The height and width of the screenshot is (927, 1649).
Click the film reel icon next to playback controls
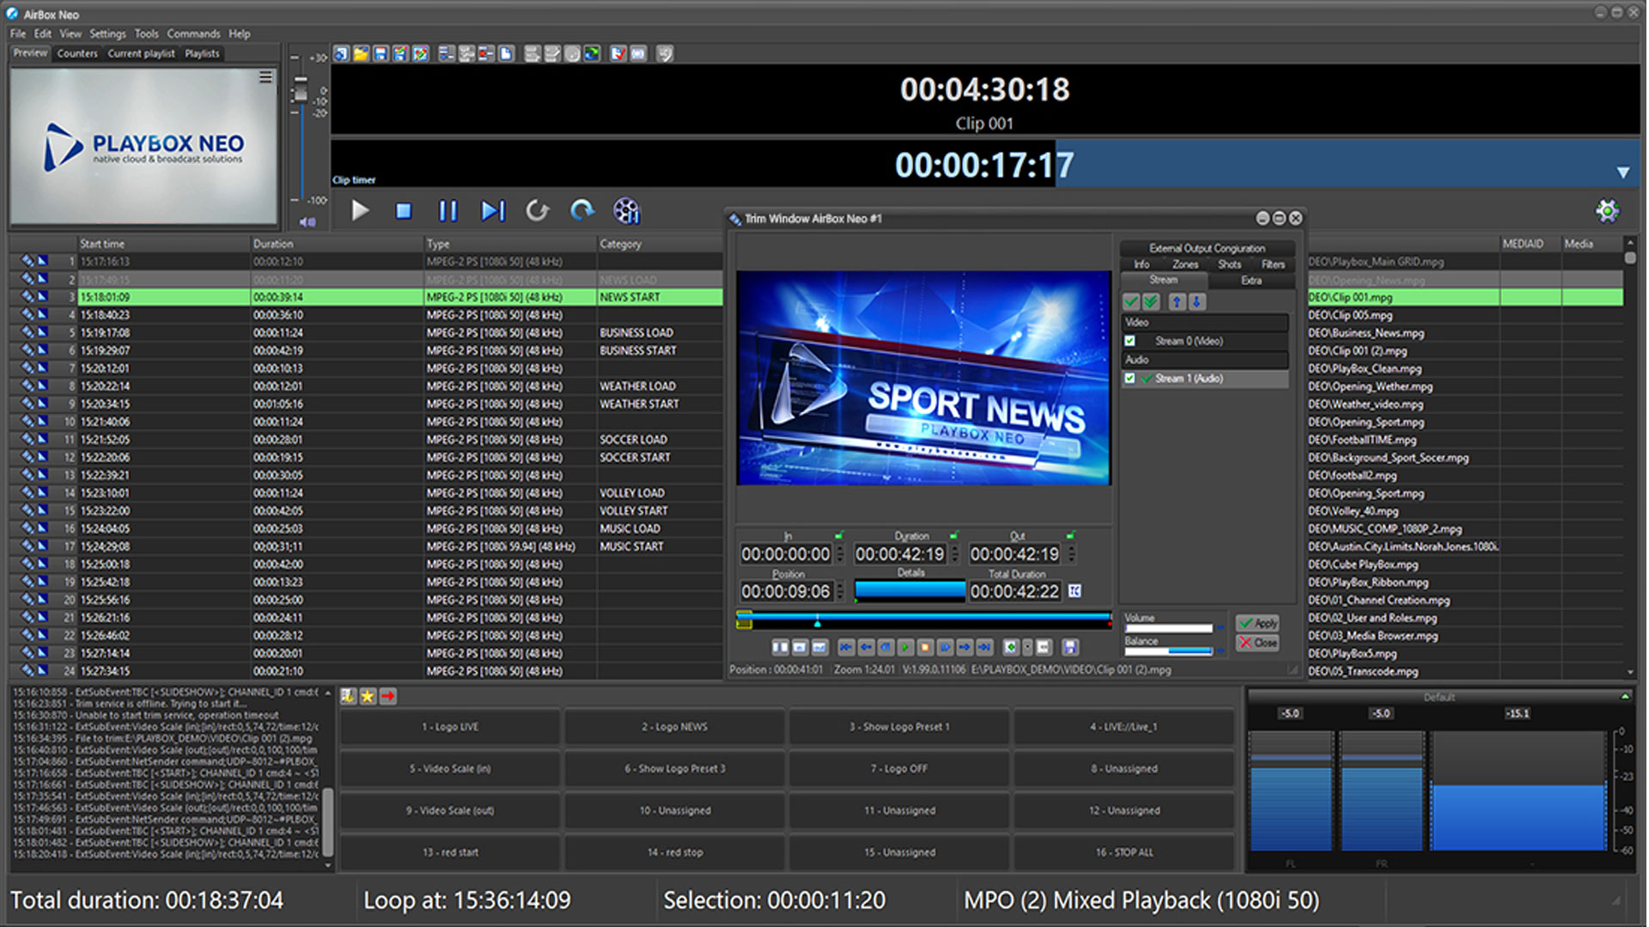[627, 209]
